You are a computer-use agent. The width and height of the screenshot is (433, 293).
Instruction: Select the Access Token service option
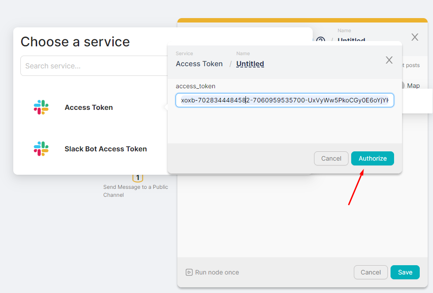coord(88,107)
